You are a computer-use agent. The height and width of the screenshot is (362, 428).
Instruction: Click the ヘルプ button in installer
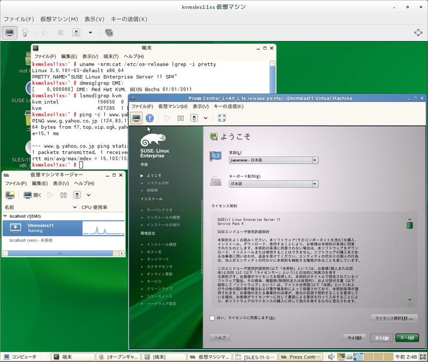(220, 338)
